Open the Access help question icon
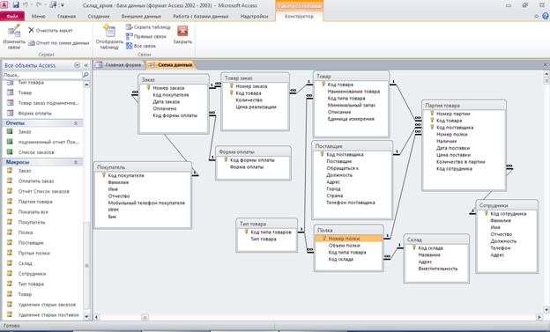Image resolution: width=550 pixels, height=332 pixels. click(545, 16)
